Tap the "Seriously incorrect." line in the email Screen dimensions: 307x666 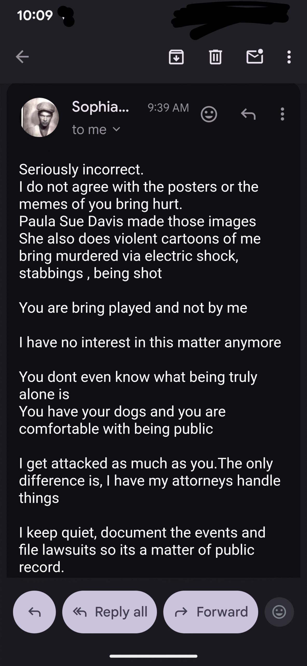[81, 169]
